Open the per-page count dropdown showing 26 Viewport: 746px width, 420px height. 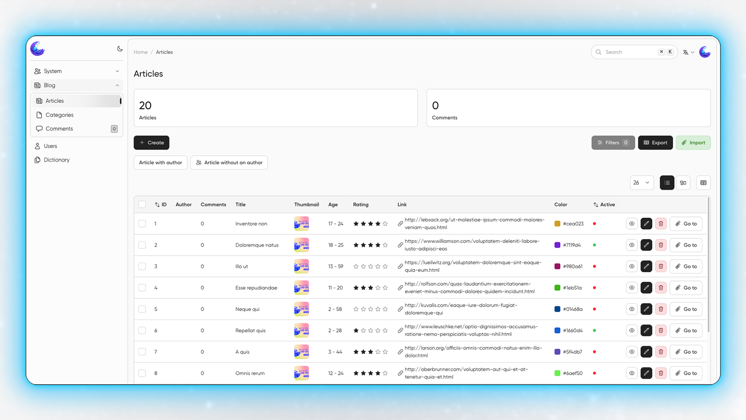[641, 183]
